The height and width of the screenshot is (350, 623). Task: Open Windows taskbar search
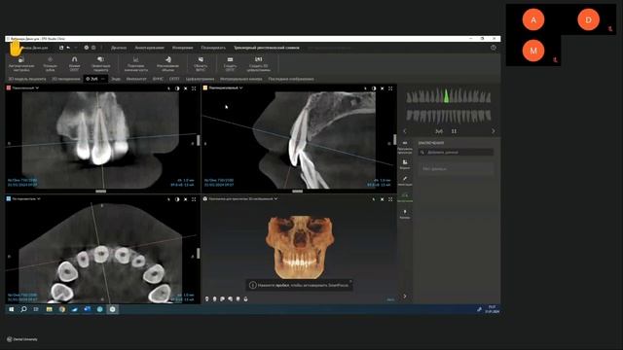click(x=23, y=309)
